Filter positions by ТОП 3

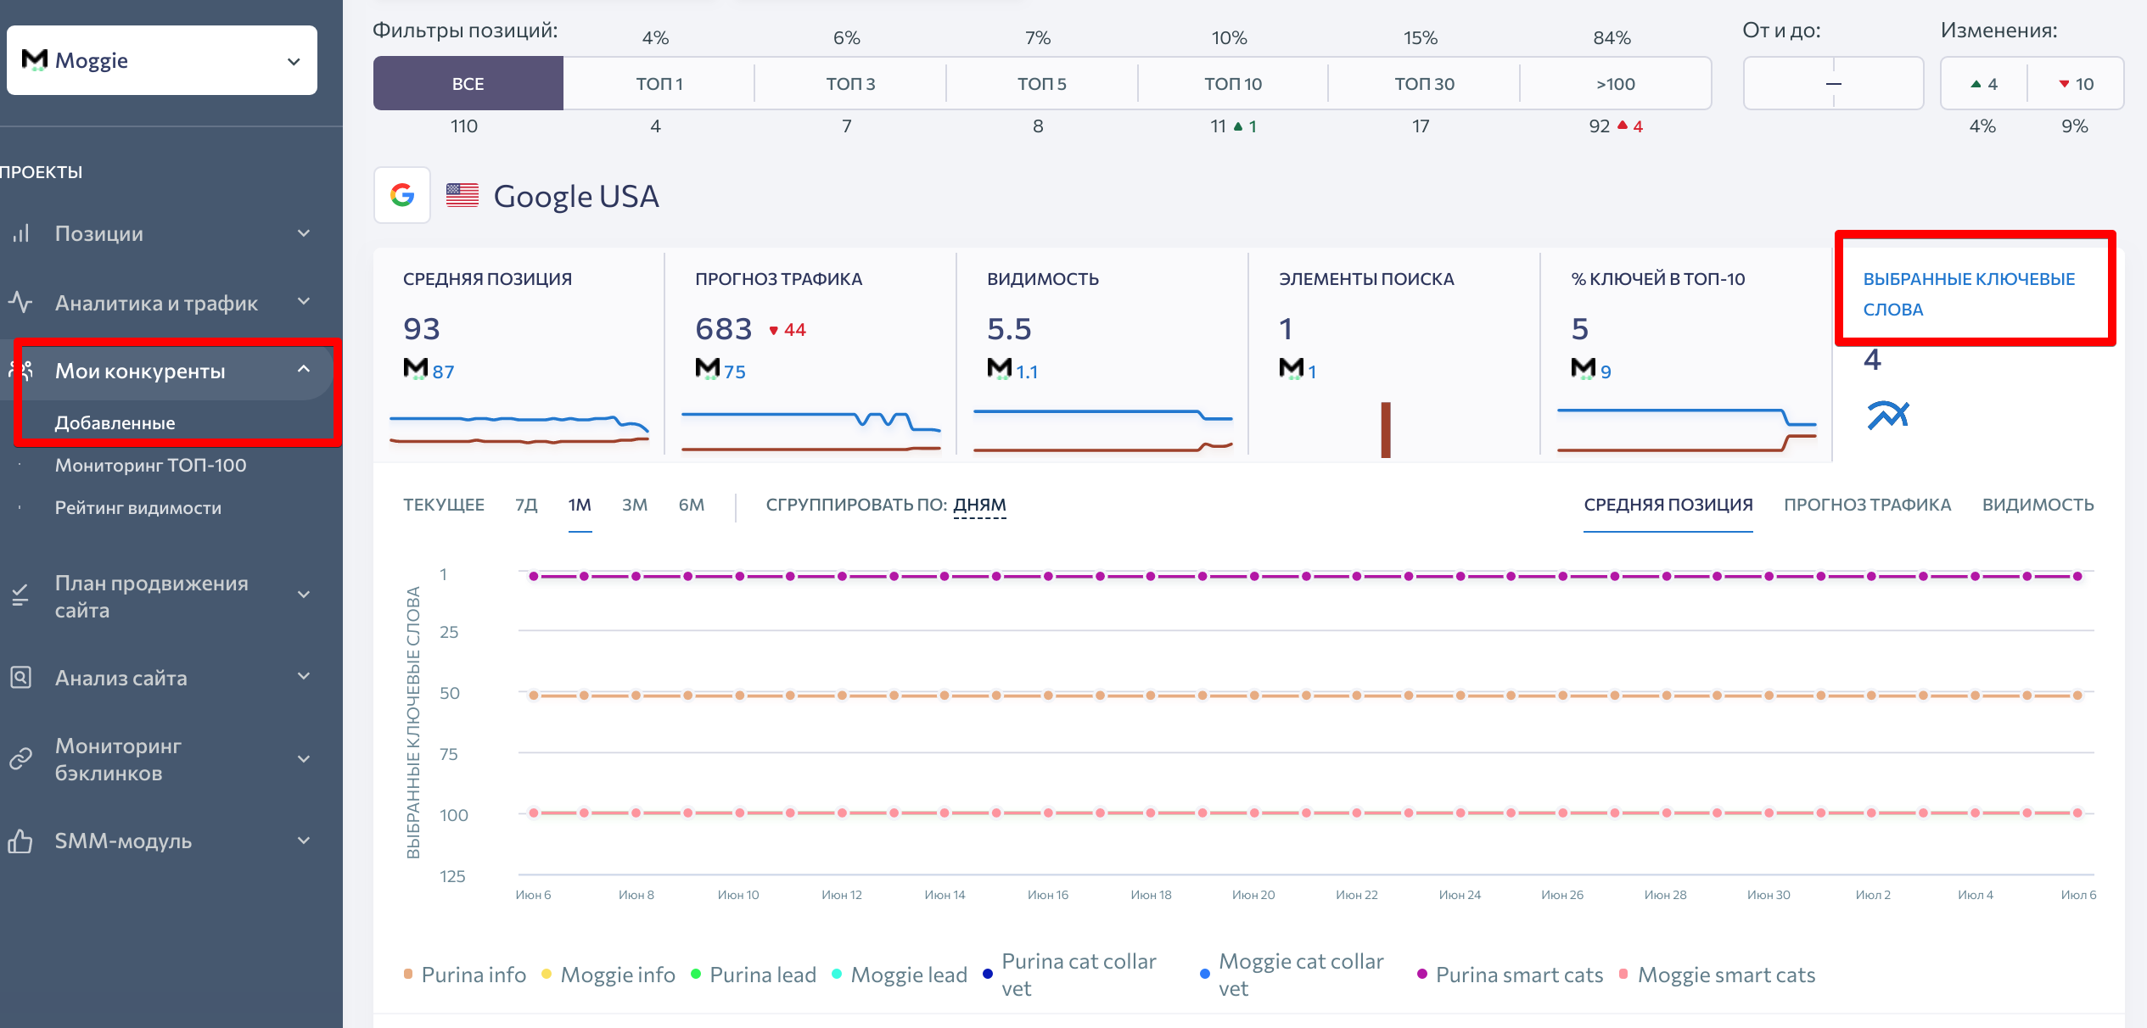pyautogui.click(x=850, y=83)
